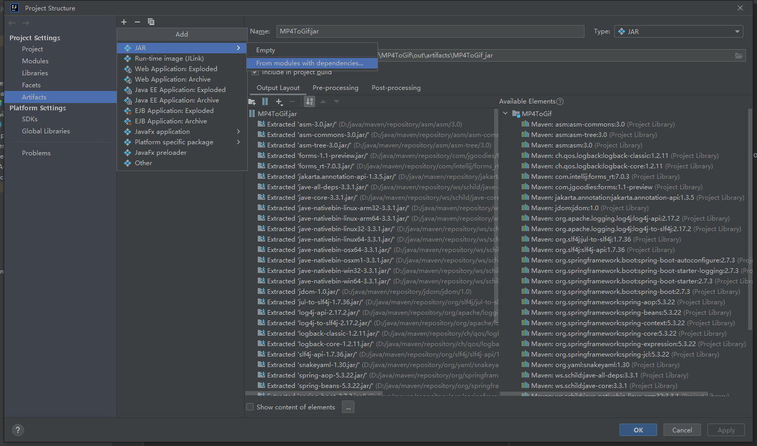757x446 pixels.
Task: Click the ellipsis button beside Show content
Action: (348, 407)
